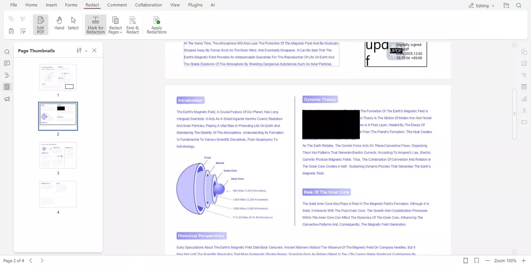Viewport: 531px width, 266px height.
Task: Open the Search panel in the left sidebar
Action: click(x=7, y=52)
